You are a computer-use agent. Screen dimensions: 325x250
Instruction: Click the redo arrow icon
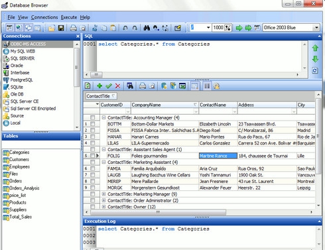pos(135,28)
